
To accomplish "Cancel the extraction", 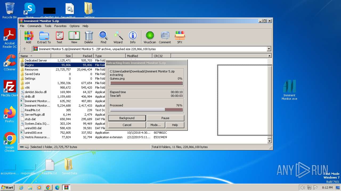I will pos(127,125).
